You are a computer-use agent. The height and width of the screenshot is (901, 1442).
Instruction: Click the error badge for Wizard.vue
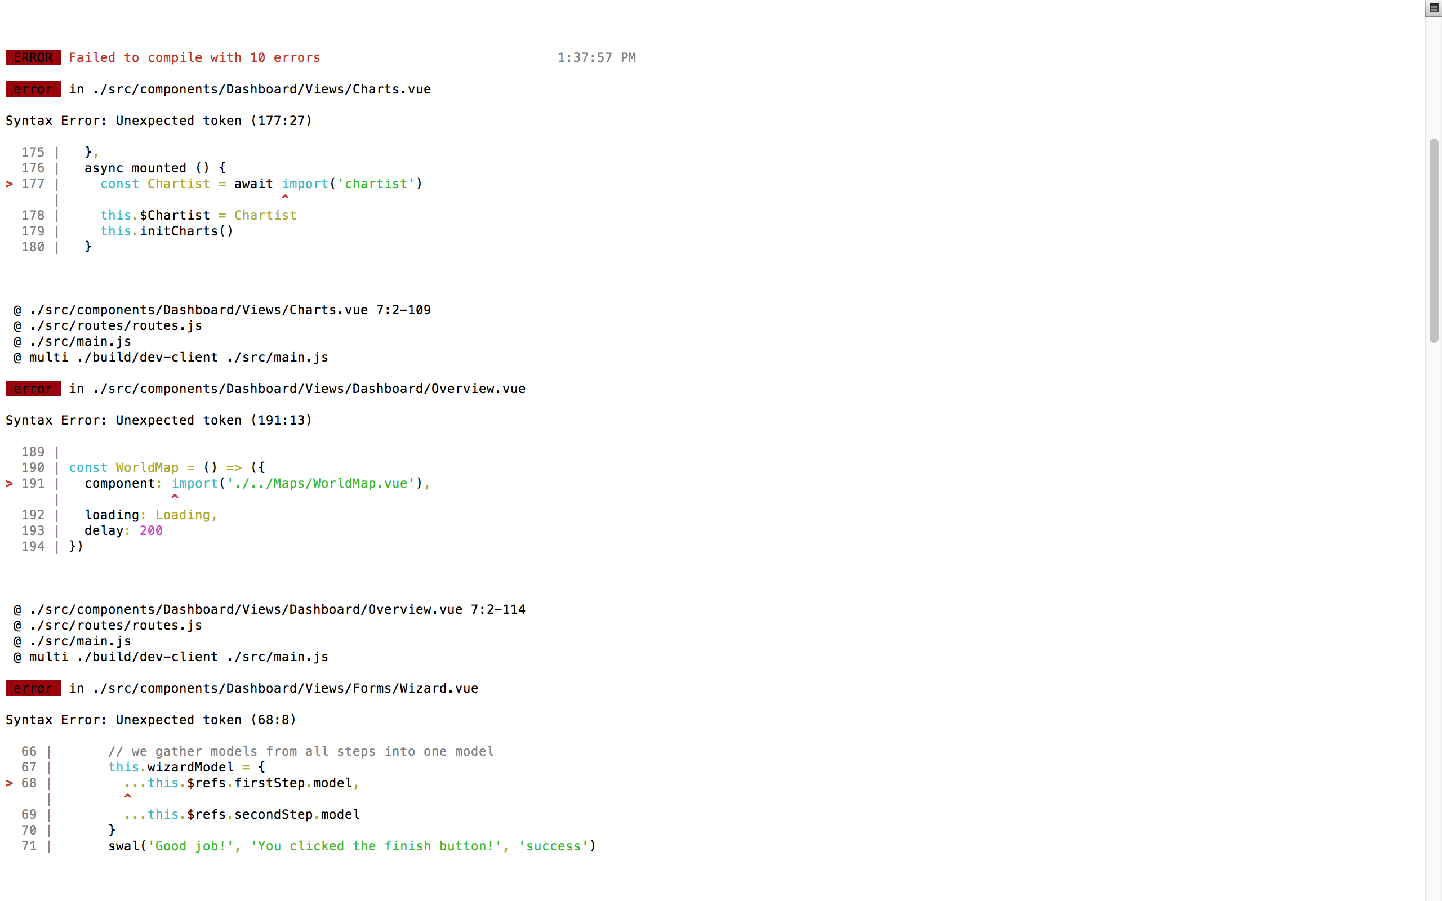pyautogui.click(x=33, y=688)
